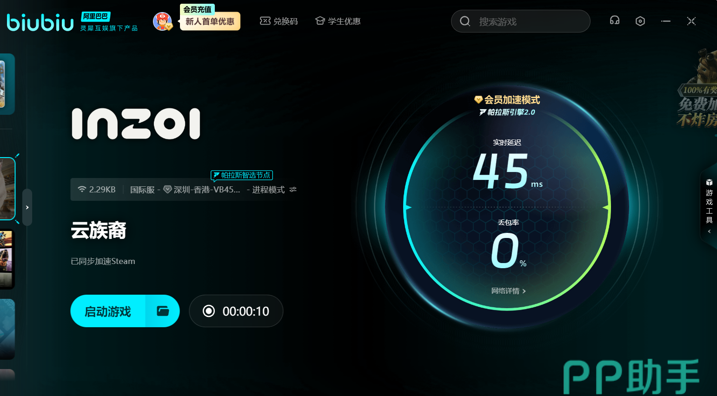Screen dimensions: 717x396
Task: Click the 新人首单优惠 membership recharge banner
Action: [210, 21]
